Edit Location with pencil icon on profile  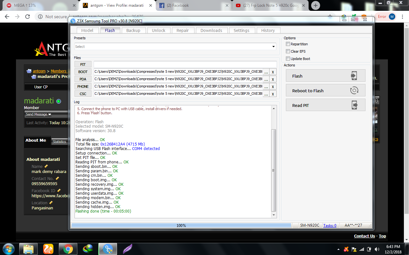(x=51, y=203)
